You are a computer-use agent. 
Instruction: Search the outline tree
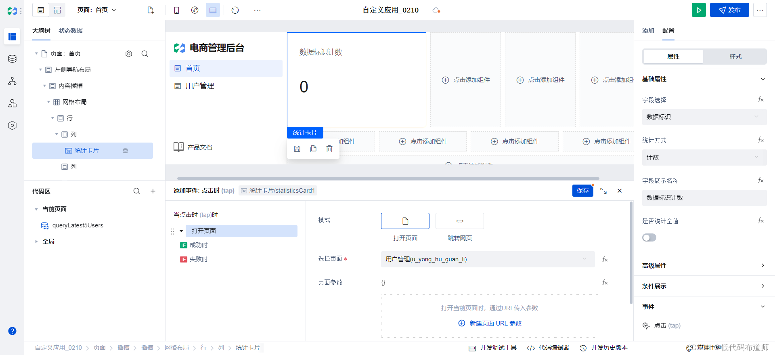[145, 54]
